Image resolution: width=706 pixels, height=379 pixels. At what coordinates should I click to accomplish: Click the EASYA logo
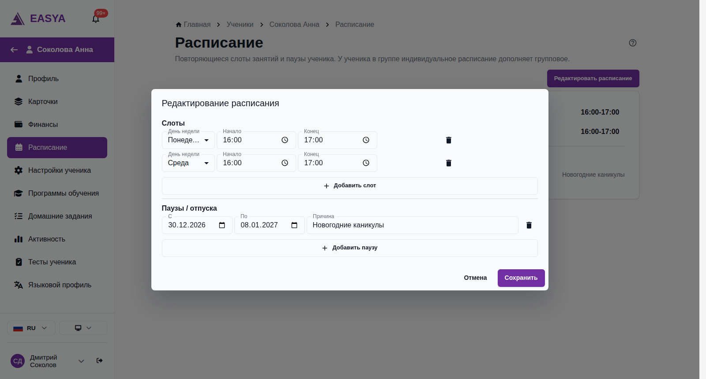coord(38,19)
